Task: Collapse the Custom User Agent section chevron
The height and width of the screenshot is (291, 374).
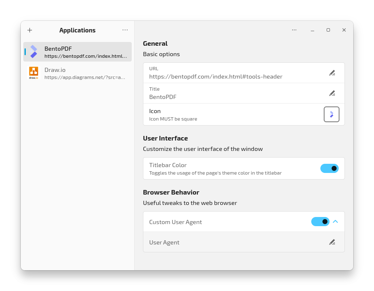Action: 335,222
